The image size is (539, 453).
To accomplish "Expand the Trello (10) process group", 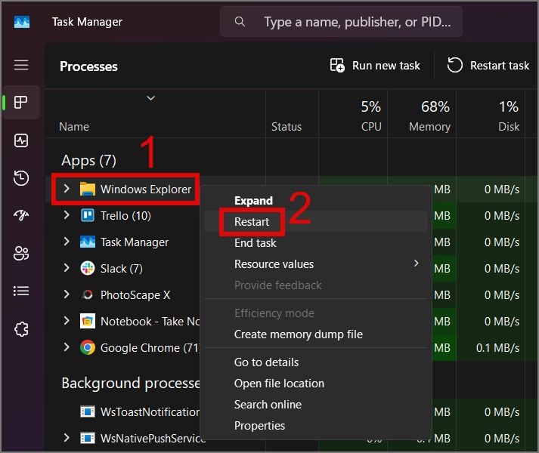I will coord(67,215).
